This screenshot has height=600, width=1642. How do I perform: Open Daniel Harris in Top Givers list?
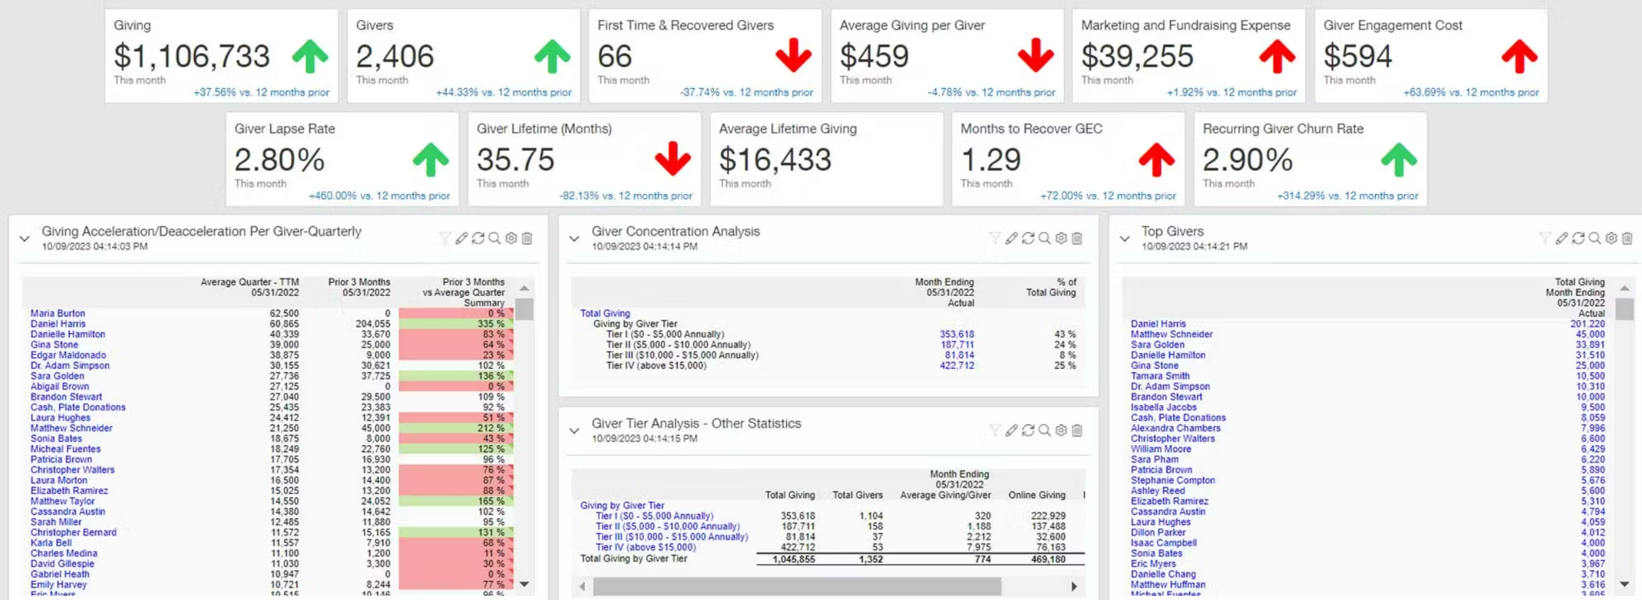pos(1158,324)
